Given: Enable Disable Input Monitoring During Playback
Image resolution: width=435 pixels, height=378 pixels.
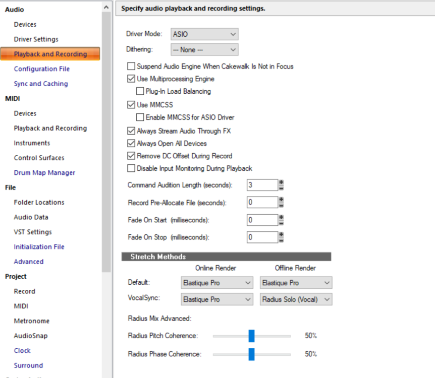Looking at the screenshot, I should [x=132, y=168].
